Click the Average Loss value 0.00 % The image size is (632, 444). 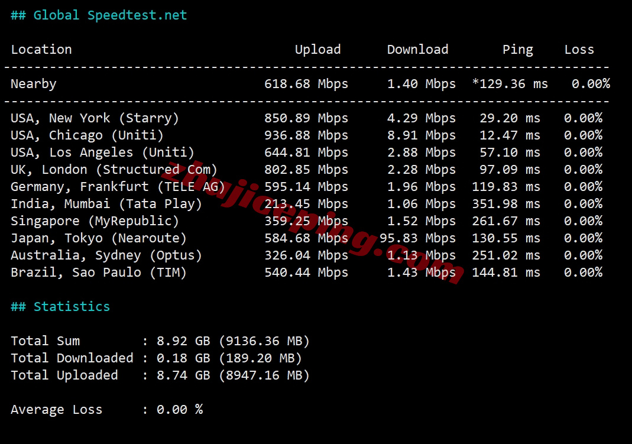(180, 410)
